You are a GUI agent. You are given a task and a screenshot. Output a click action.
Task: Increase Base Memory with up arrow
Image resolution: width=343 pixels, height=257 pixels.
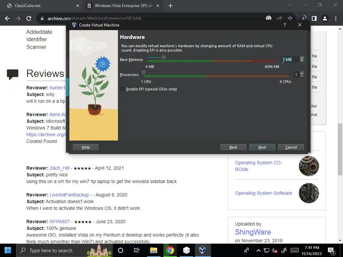302,58
